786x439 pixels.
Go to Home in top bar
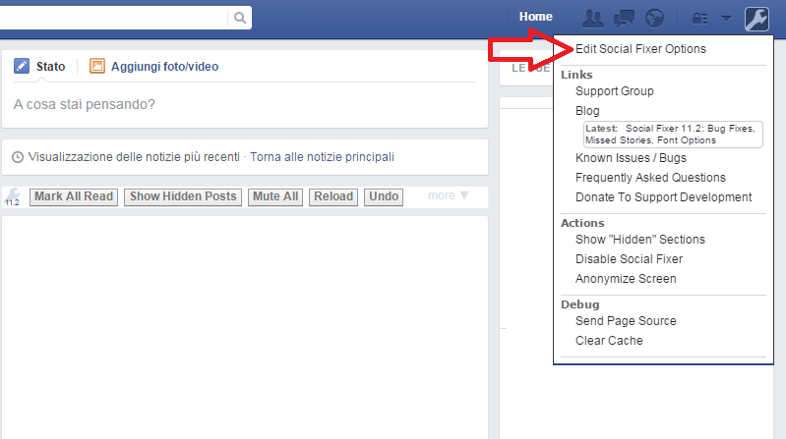(535, 17)
